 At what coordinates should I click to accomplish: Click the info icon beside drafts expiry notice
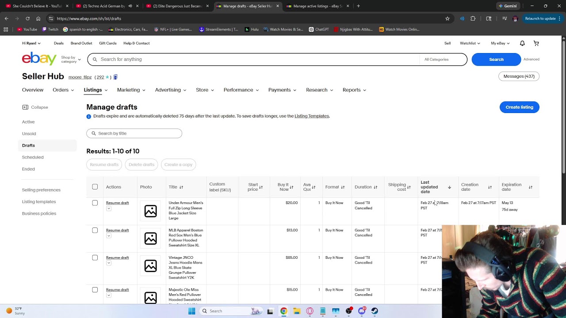[88, 116]
